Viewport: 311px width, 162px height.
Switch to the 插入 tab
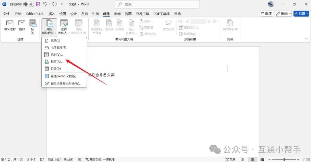click(52, 14)
